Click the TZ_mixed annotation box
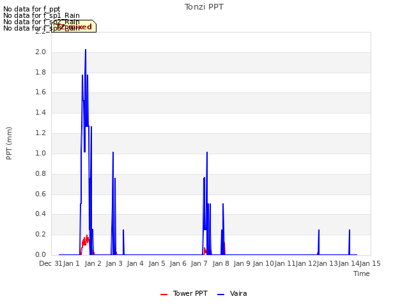Image resolution: width=409 pixels, height=306 pixels. (x=74, y=27)
